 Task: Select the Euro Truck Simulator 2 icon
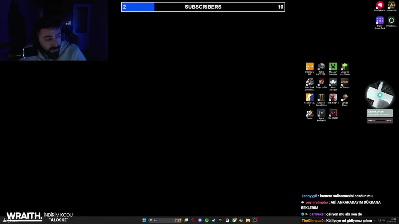tap(310, 84)
